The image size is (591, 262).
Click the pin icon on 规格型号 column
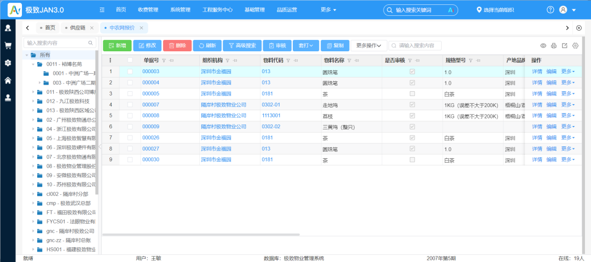[x=478, y=61]
